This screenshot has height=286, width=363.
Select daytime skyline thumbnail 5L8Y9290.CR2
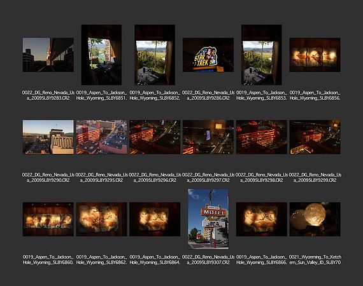[x=48, y=137]
